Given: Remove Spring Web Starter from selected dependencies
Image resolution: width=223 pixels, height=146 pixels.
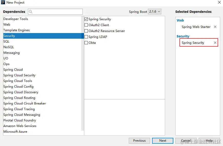Looking at the screenshot, I should (x=215, y=27).
